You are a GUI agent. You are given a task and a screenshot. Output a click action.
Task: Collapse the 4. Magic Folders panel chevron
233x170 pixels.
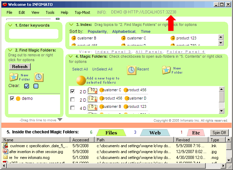[71, 56]
